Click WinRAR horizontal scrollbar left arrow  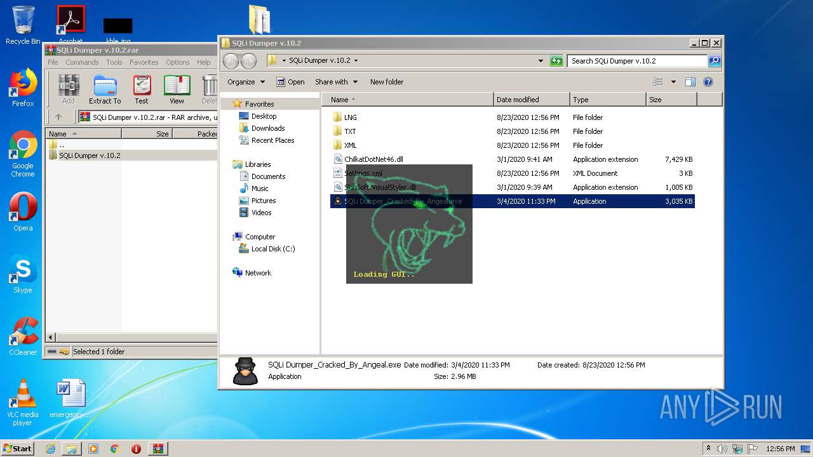pyautogui.click(x=51, y=337)
